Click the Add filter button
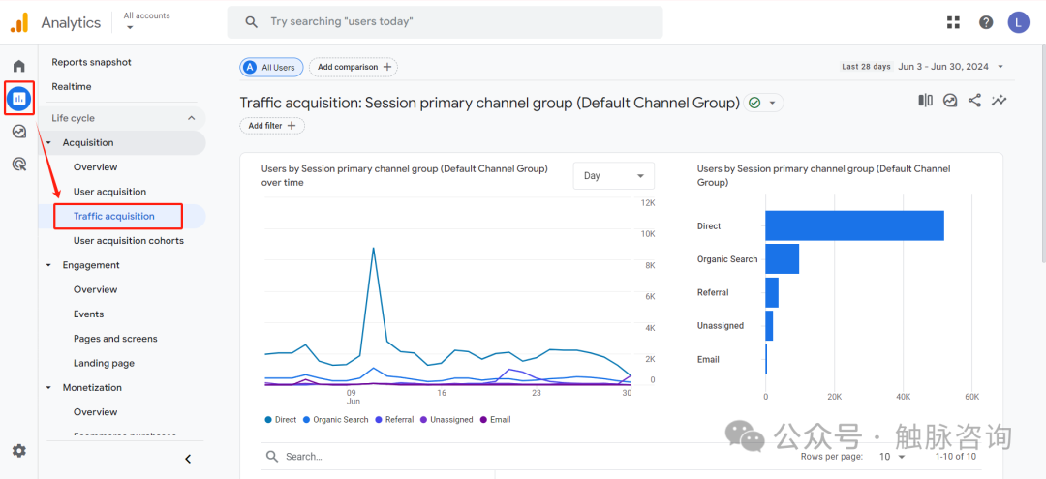This screenshot has height=479, width=1046. (272, 126)
